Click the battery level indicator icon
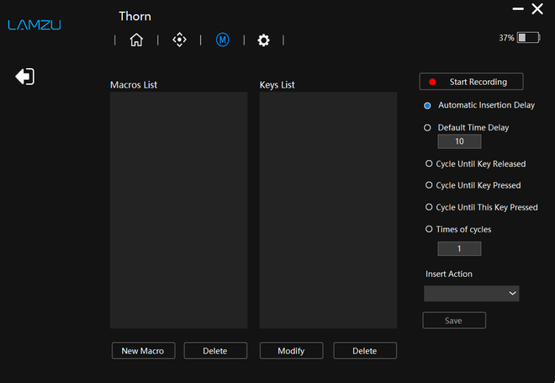 click(x=528, y=38)
